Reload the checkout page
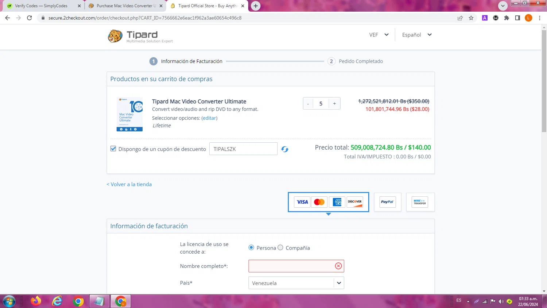This screenshot has height=308, width=547. point(30,18)
